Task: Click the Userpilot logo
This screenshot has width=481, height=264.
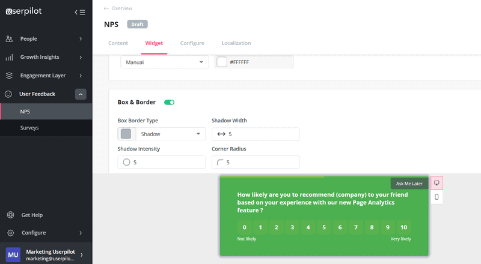Action: point(23,11)
